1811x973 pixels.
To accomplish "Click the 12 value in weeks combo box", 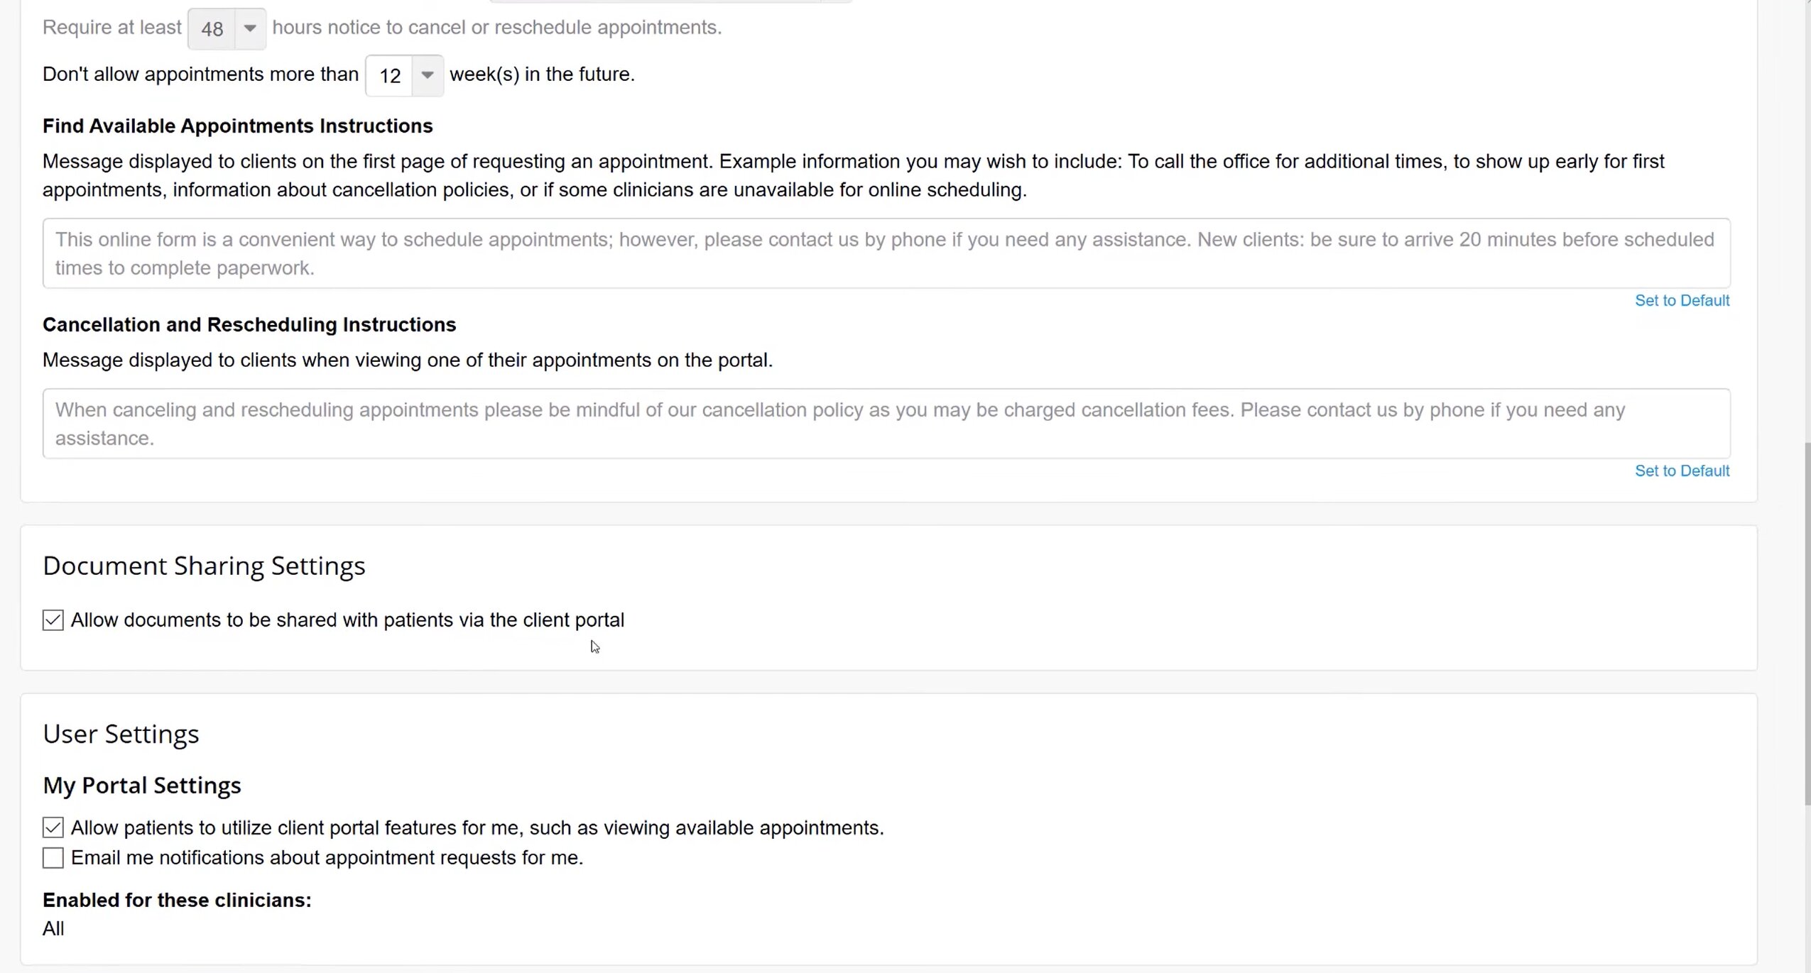I will tap(390, 76).
